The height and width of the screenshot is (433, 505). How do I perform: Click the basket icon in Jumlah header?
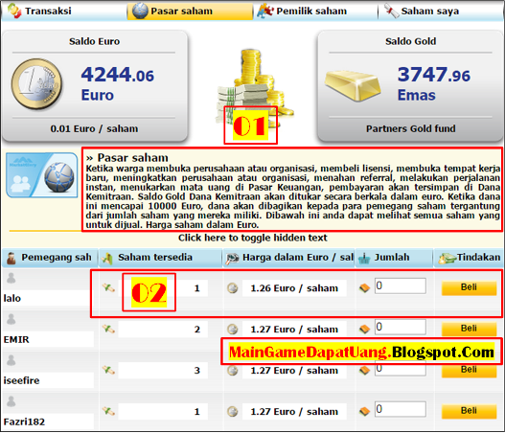click(364, 259)
